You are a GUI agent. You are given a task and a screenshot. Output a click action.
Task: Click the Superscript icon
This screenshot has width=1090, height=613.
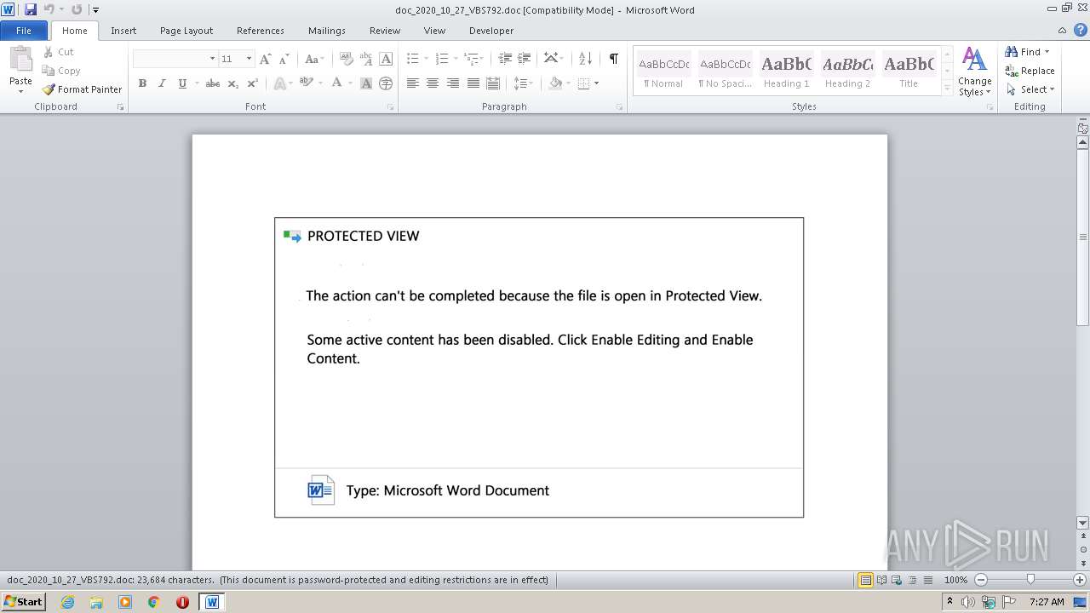pyautogui.click(x=252, y=83)
